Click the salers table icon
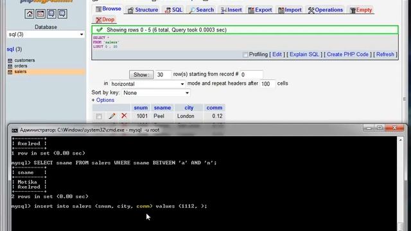This screenshot has height=231, width=411. (10, 72)
